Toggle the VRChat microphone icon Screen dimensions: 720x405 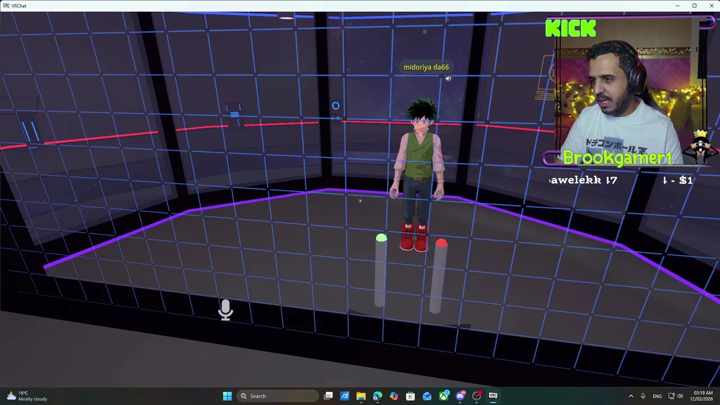[226, 310]
